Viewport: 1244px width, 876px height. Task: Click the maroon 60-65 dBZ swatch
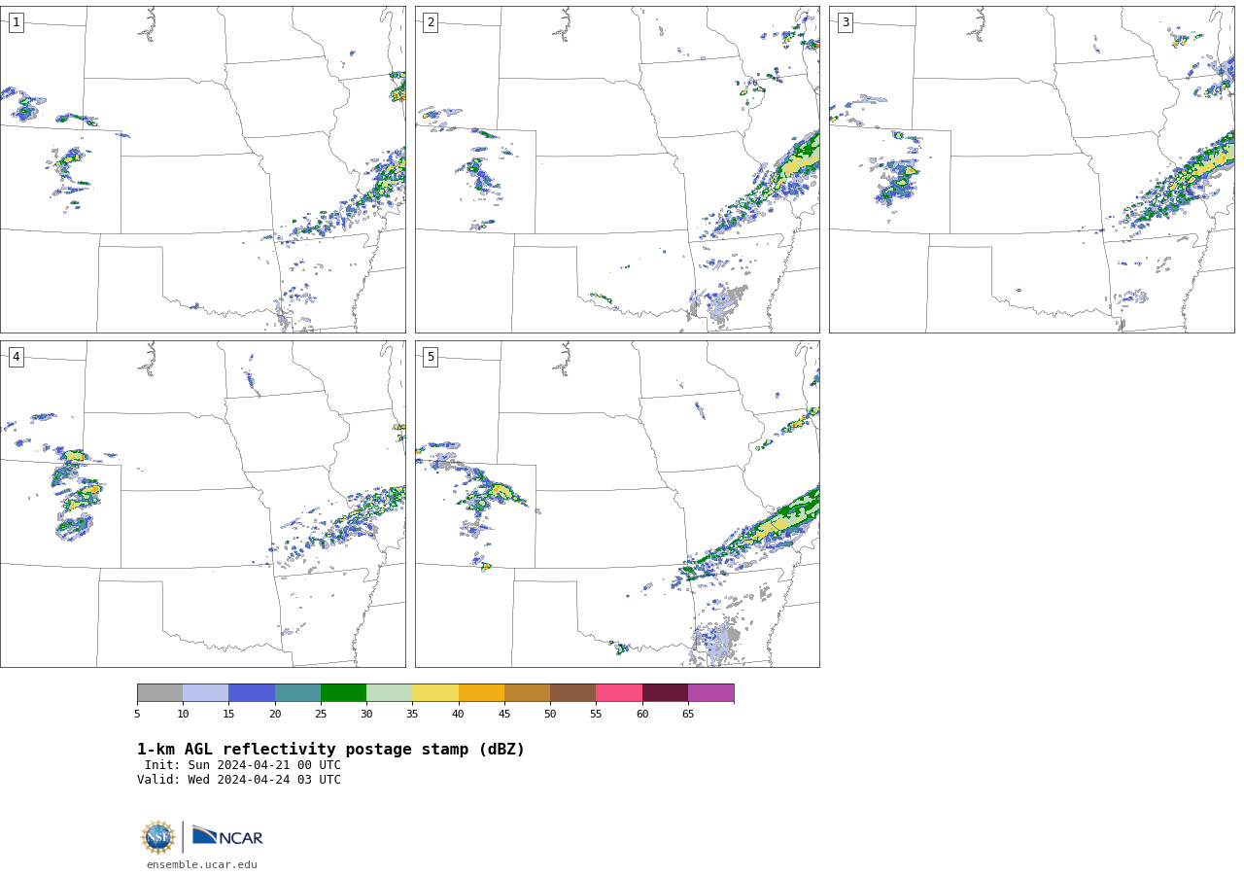pyautogui.click(x=665, y=693)
